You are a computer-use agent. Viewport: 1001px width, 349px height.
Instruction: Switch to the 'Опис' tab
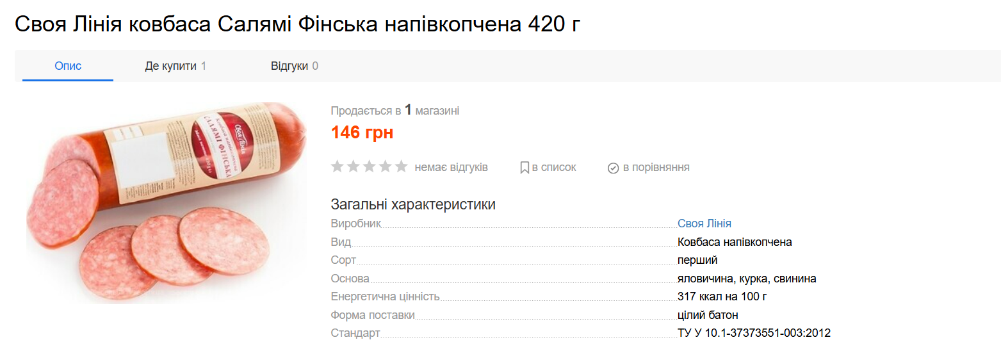coord(68,66)
